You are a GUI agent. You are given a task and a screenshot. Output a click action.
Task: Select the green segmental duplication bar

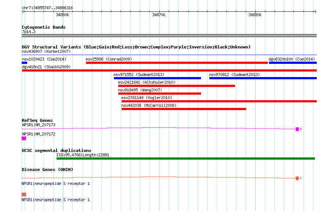click(186, 159)
